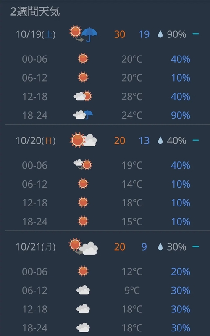Click the sun and cloud icon for 10/20
The width and height of the screenshot is (210, 336).
(83, 140)
